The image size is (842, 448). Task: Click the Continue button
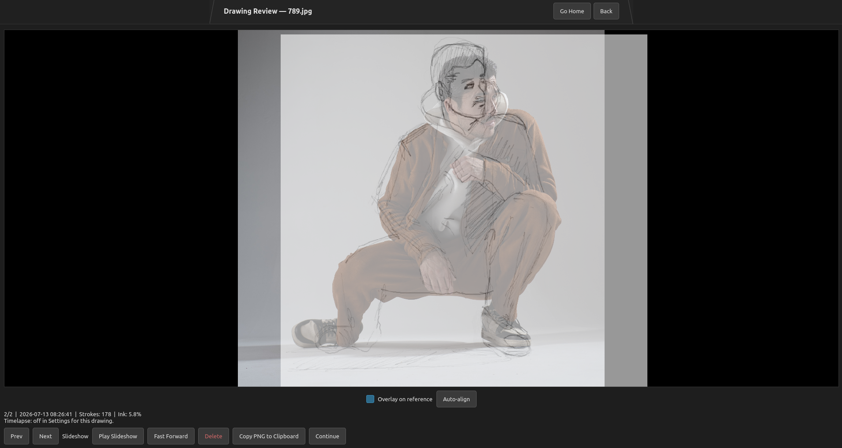click(x=327, y=436)
